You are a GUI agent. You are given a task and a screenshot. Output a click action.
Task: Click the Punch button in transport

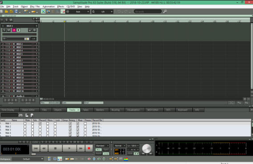point(98,153)
